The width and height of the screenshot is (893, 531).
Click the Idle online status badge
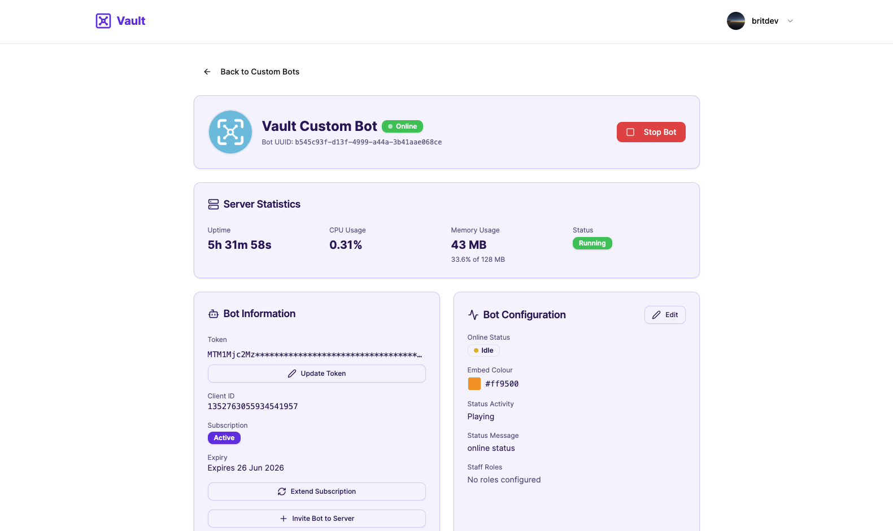483,350
